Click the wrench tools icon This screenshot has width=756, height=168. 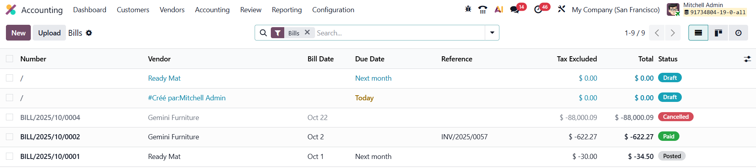[x=561, y=9]
